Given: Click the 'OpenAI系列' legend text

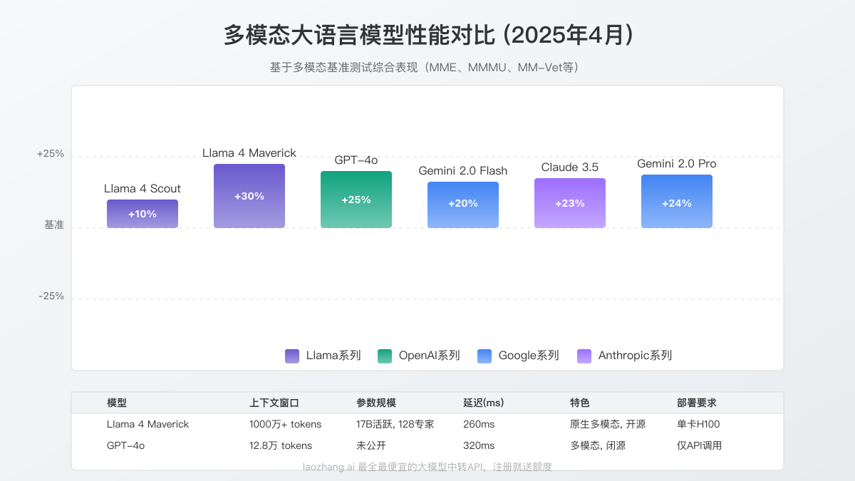Looking at the screenshot, I should 429,356.
